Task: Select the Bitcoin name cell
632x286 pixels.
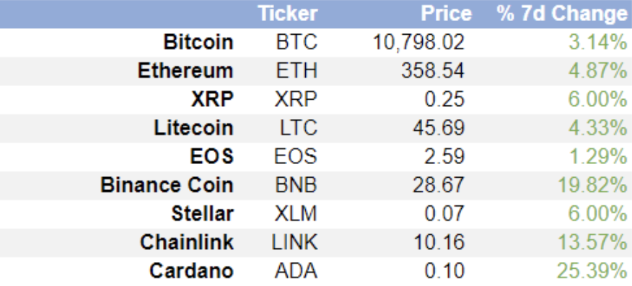Action: point(198,42)
